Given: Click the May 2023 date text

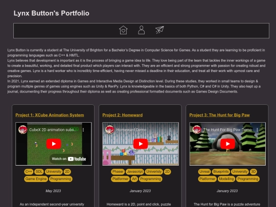Looking at the screenshot, I should coord(53,191).
